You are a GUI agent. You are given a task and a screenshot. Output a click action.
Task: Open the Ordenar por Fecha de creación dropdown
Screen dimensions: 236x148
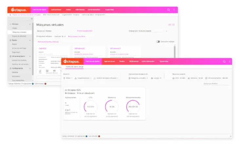click(147, 31)
